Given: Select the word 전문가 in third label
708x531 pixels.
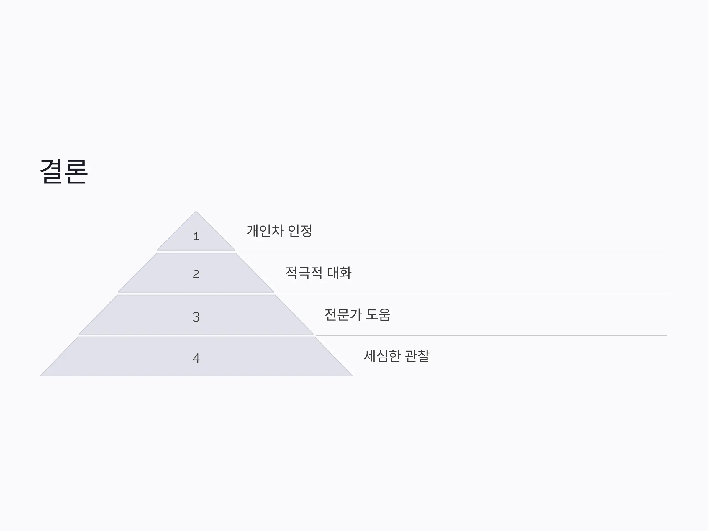Looking at the screenshot, I should point(343,315).
